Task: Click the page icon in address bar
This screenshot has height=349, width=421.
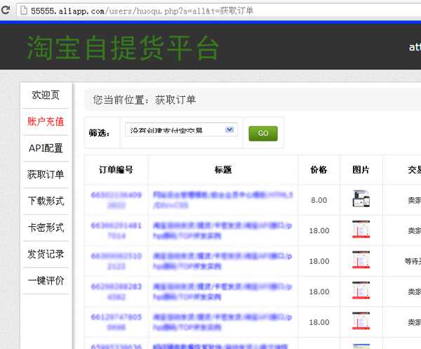Action: pos(24,11)
